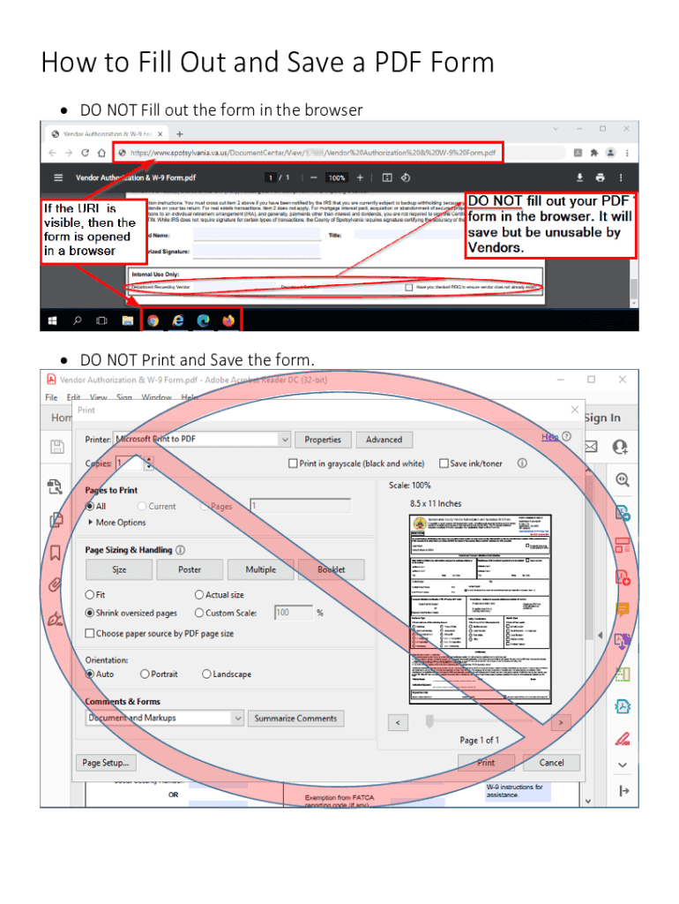Open the Printer selection dropdown

[284, 439]
